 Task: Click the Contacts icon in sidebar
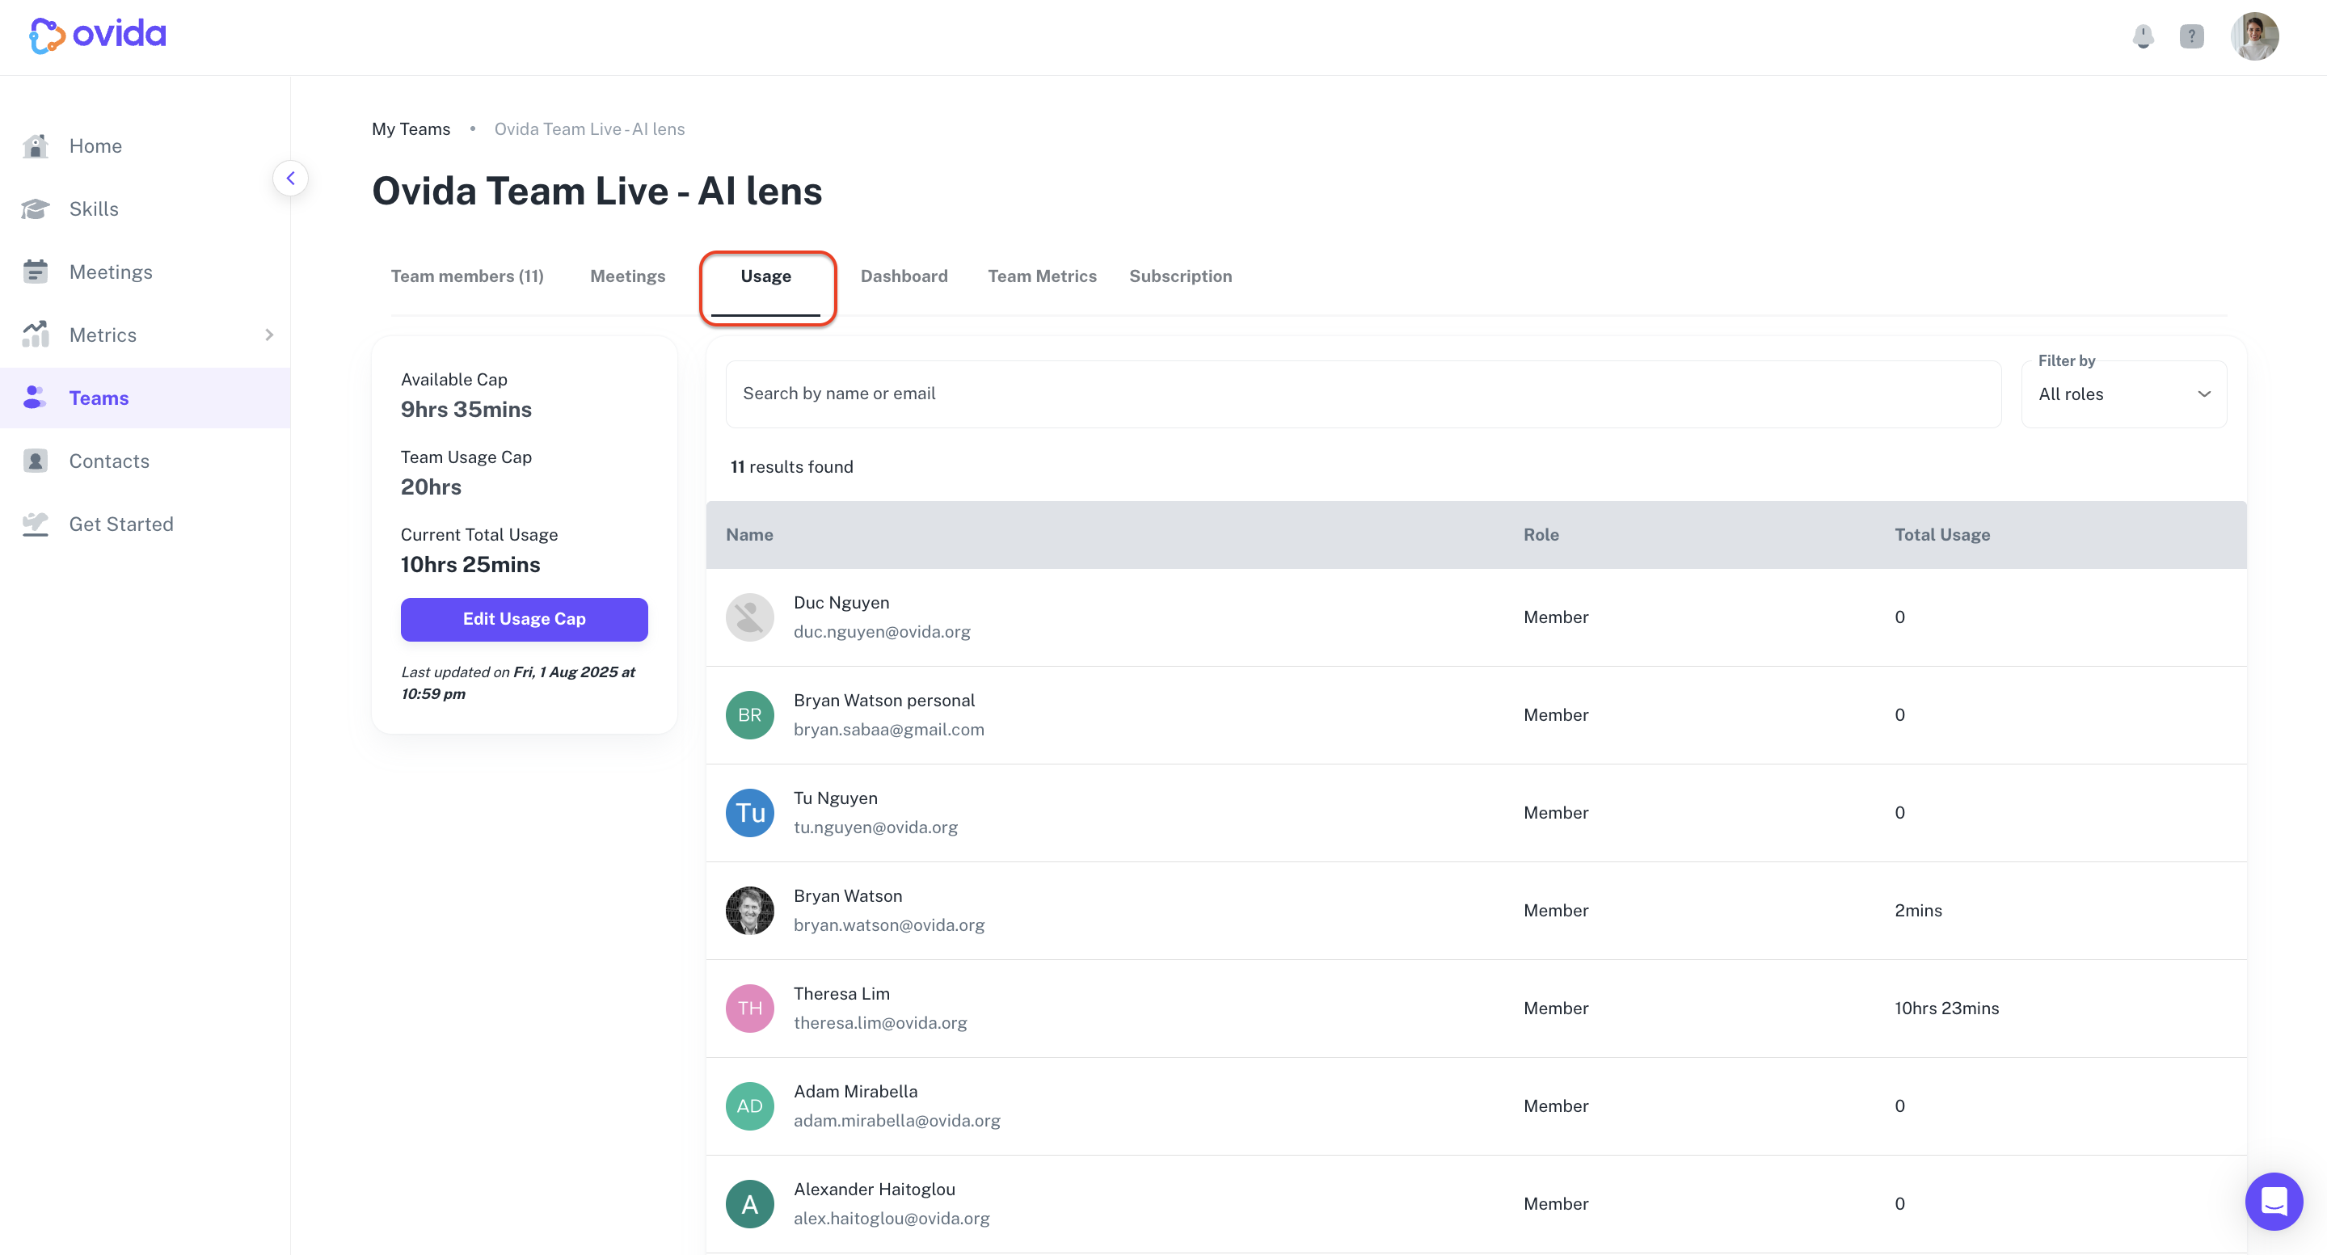point(36,461)
